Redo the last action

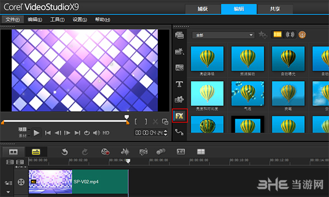click(x=85, y=152)
